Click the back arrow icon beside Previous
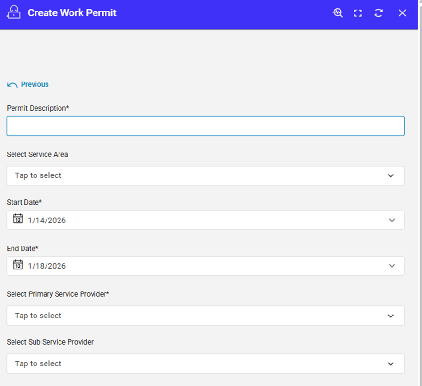This screenshot has height=386, width=422. [12, 85]
